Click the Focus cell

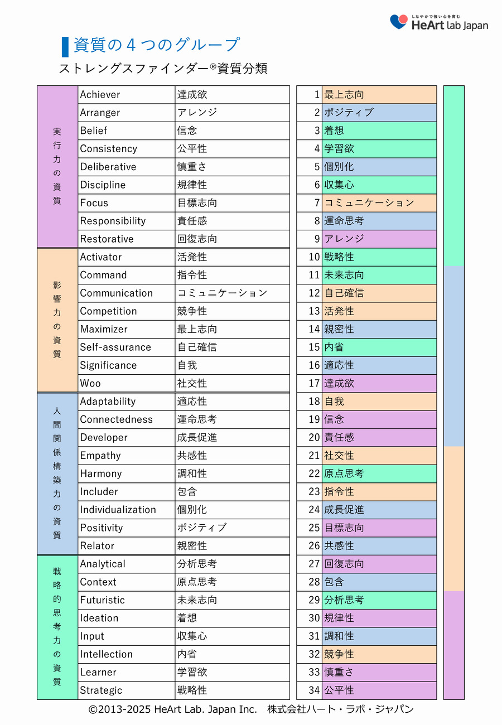(x=127, y=203)
